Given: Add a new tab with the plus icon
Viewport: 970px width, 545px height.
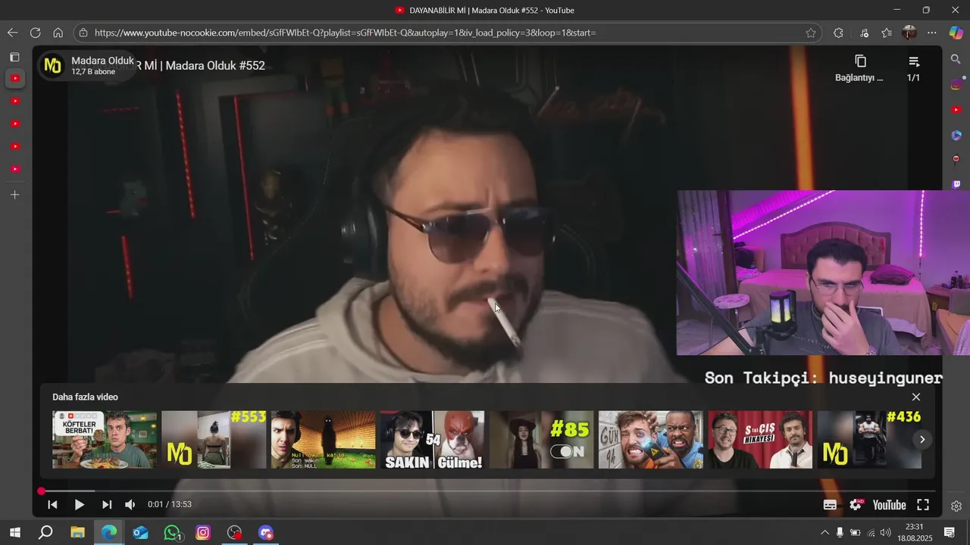Looking at the screenshot, I should (x=14, y=195).
